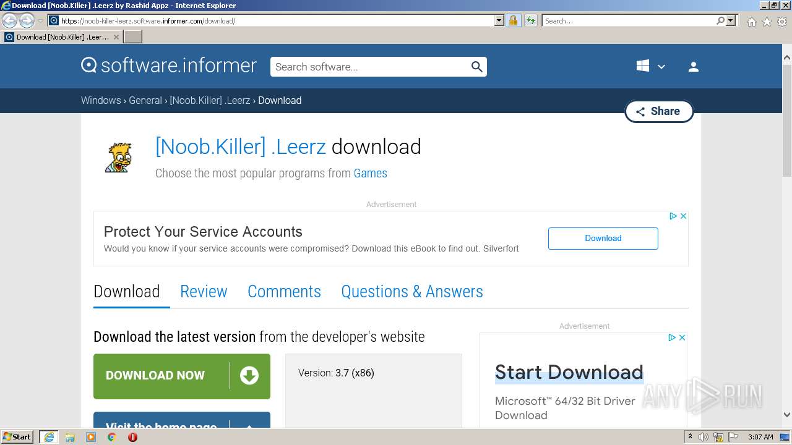Click the Internet Explorer taskbar icon
This screenshot has height=445, width=792.
48,437
